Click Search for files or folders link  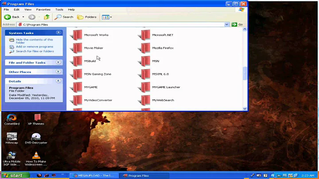point(35,51)
